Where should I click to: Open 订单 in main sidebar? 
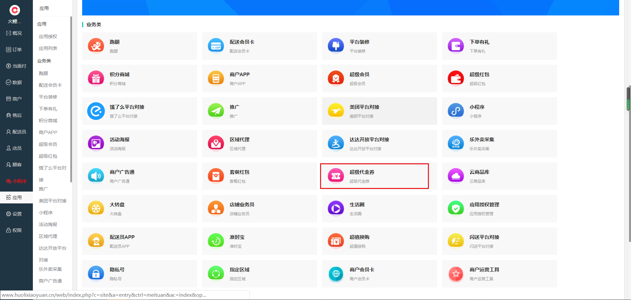point(14,50)
